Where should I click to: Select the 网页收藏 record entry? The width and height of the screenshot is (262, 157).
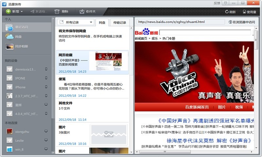92,62
